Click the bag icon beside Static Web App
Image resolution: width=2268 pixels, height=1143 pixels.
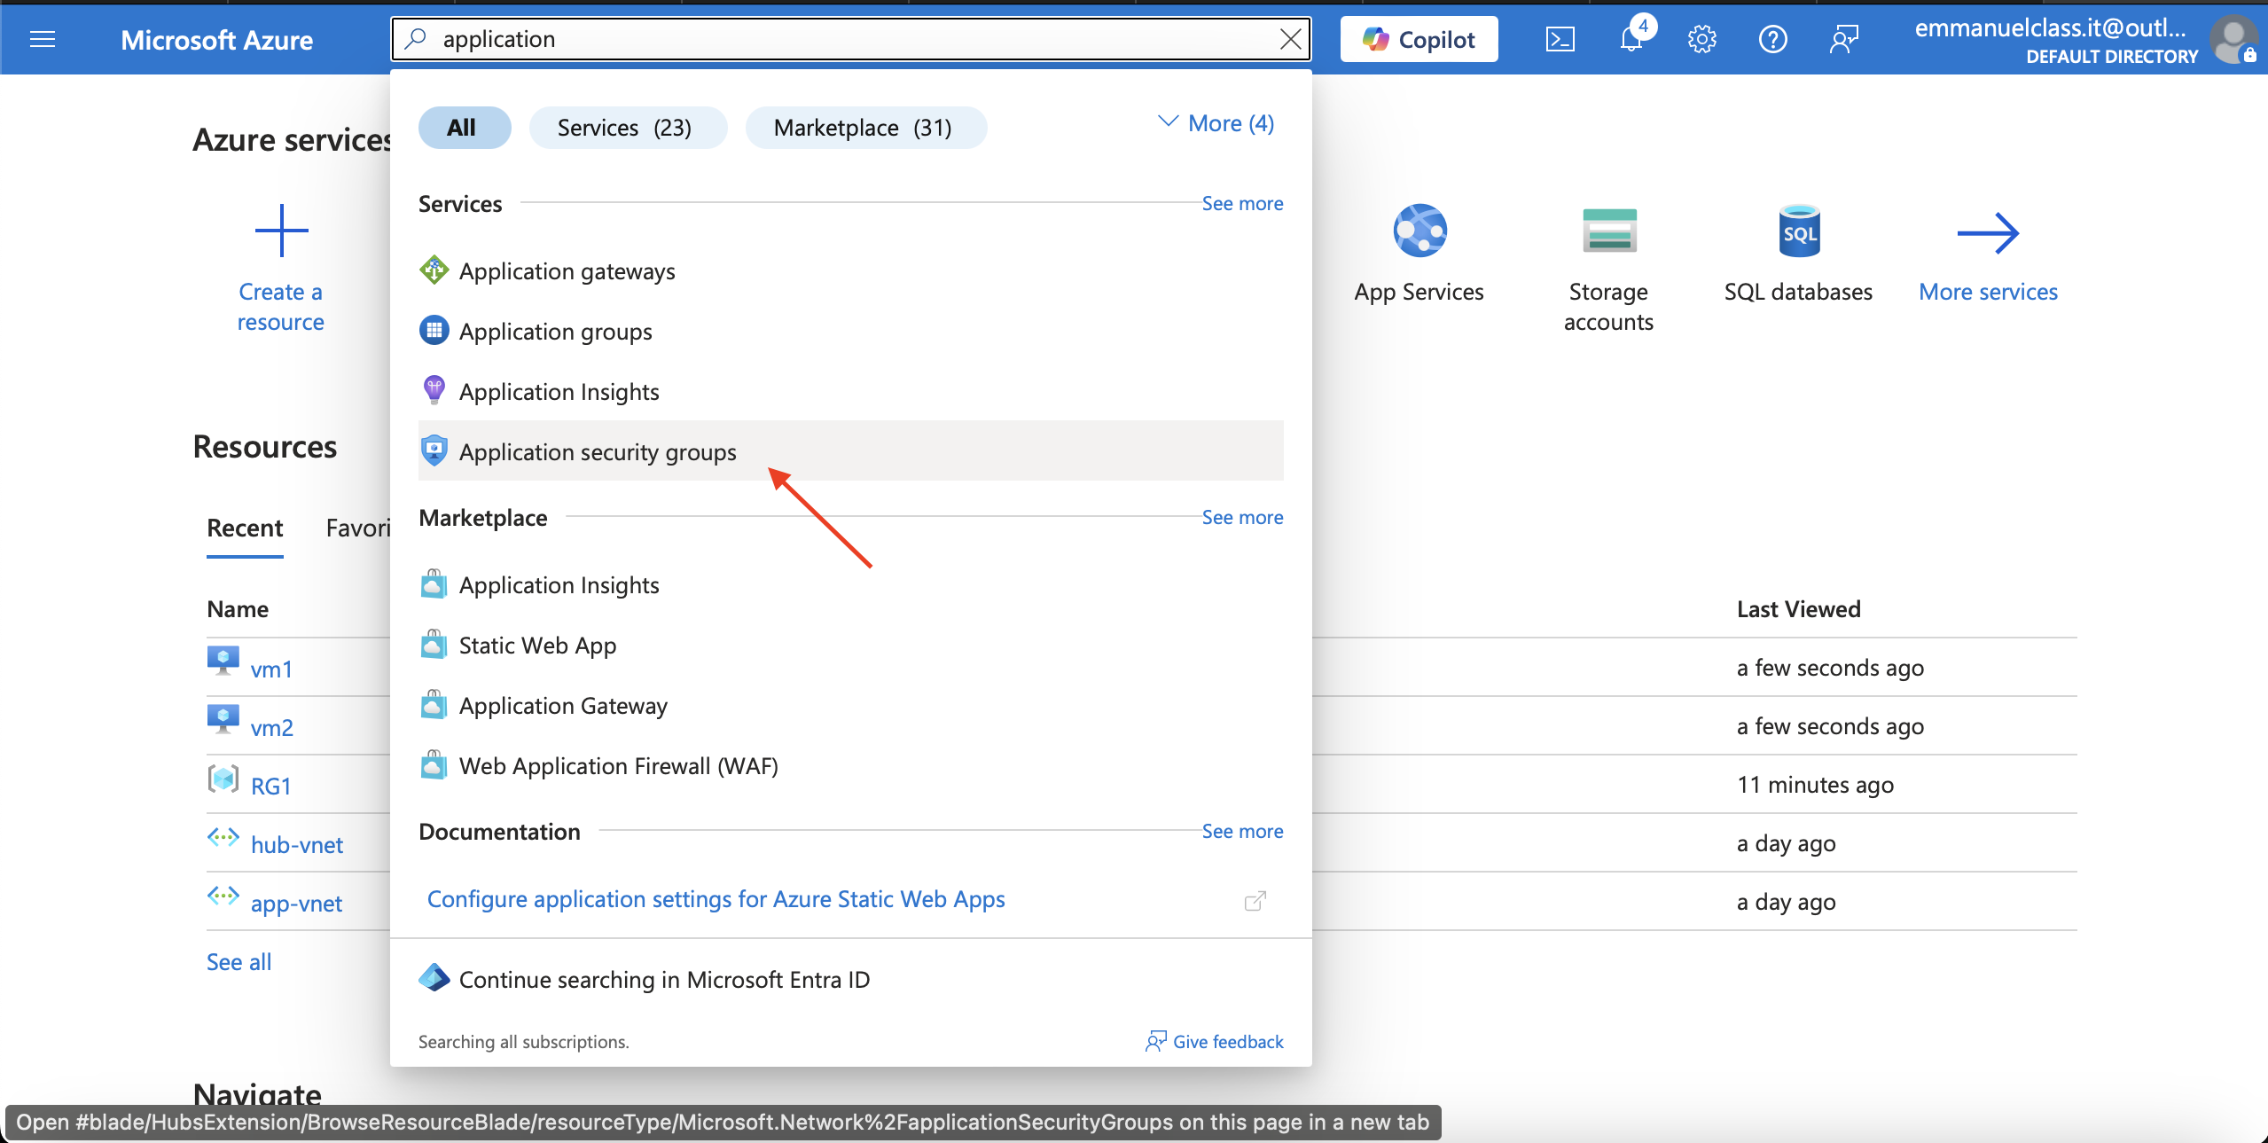click(434, 644)
